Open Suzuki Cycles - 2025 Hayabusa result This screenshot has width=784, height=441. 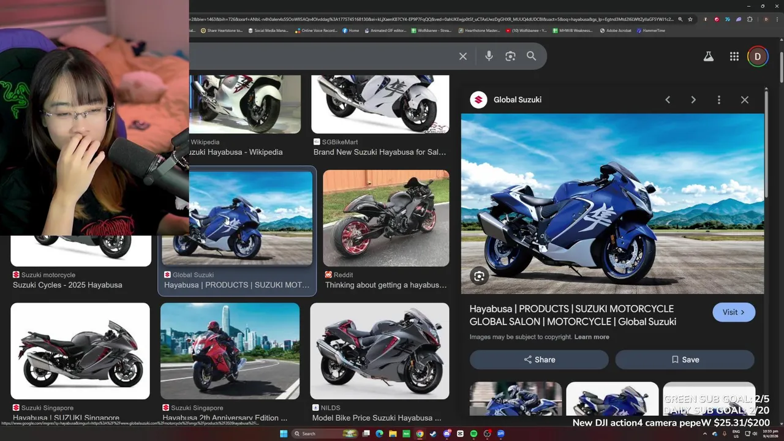(x=67, y=285)
